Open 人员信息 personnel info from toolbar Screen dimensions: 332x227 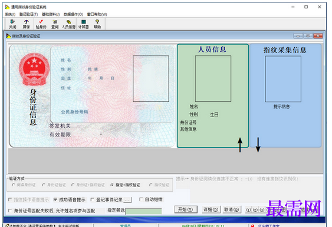(x=68, y=24)
